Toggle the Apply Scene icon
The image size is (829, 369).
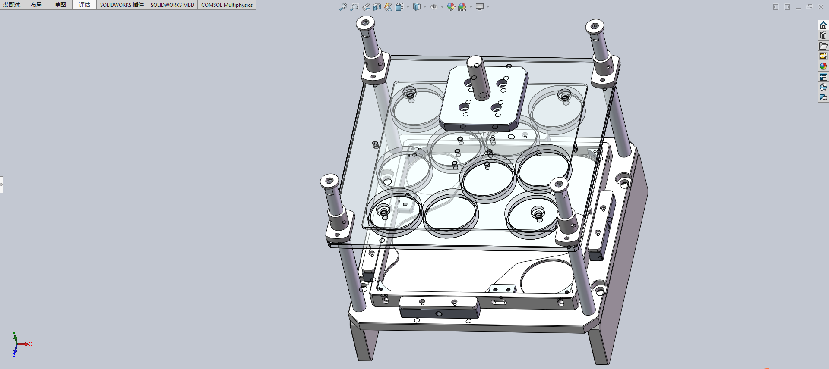[x=462, y=7]
